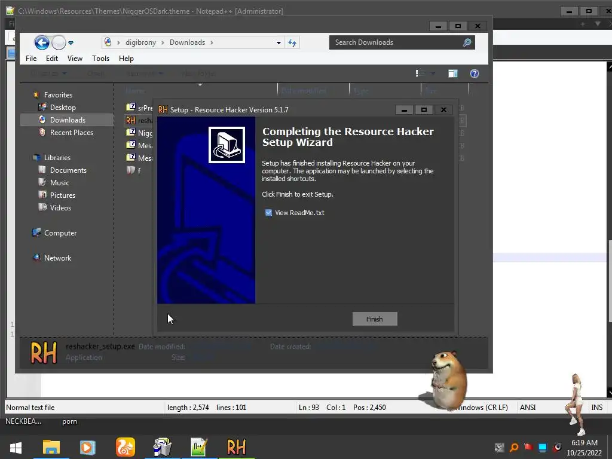Uncheck the View ReadMe.txt checkbox

268,213
